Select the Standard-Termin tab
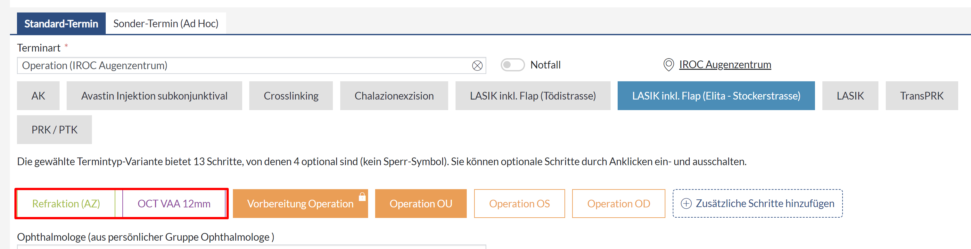Screen dimensions: 971x249 [x=61, y=24]
